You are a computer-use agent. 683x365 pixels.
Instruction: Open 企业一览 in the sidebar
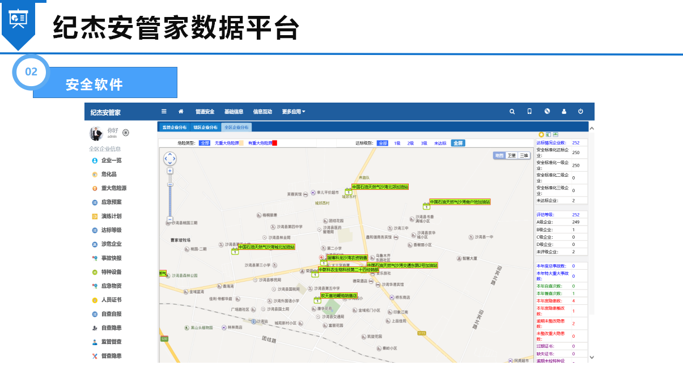click(x=111, y=160)
